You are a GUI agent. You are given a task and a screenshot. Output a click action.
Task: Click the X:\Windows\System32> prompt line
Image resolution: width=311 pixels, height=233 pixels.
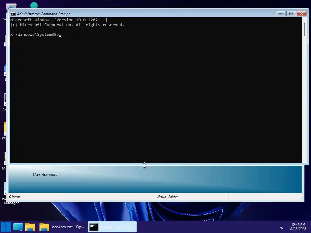click(x=36, y=35)
